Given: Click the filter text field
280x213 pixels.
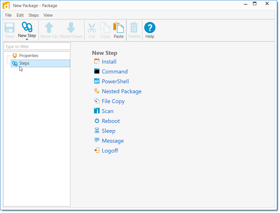Looking at the screenshot, I should click(x=37, y=46).
